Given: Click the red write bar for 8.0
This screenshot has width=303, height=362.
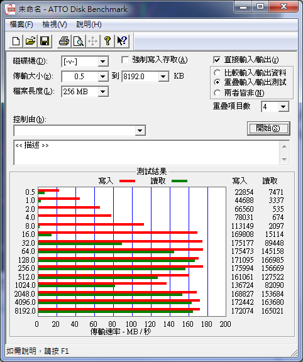Looking at the screenshot, I should click(91, 224).
